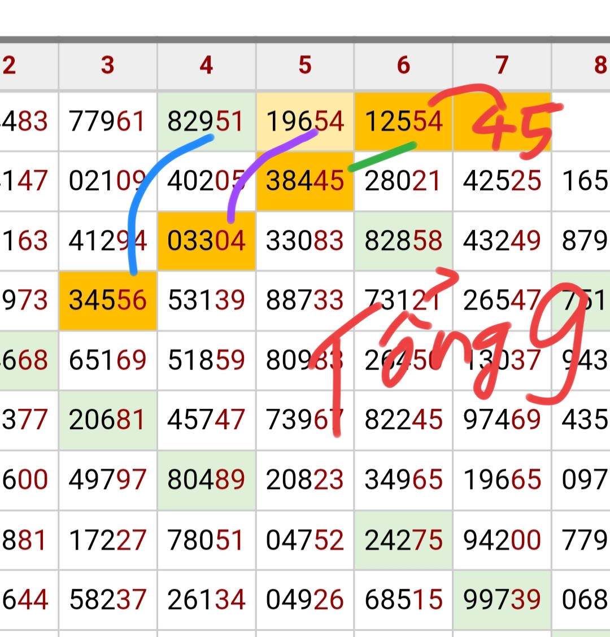
Task: Click the green cell 82858
Action: tap(403, 241)
